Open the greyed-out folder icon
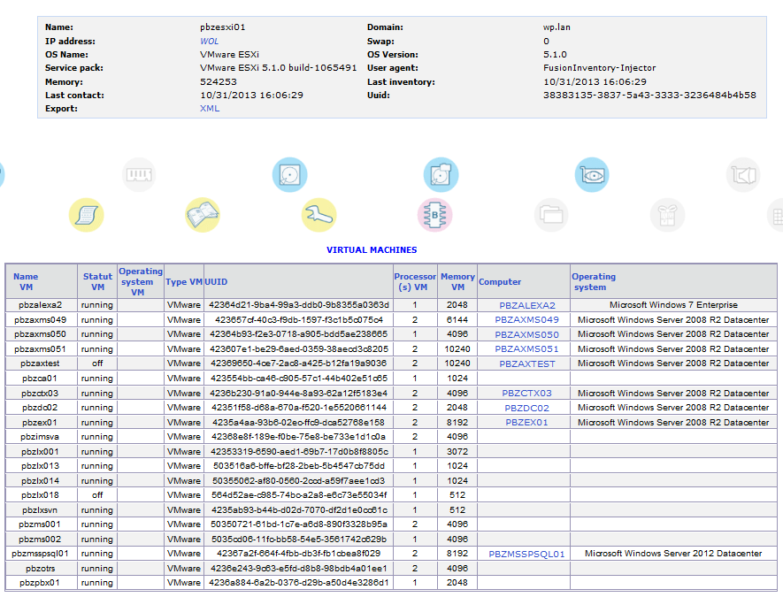 tap(551, 215)
